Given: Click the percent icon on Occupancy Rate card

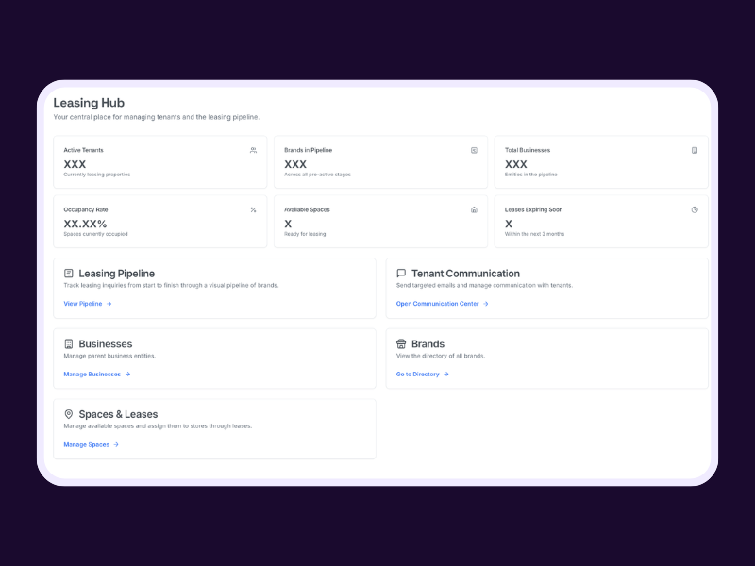Looking at the screenshot, I should click(x=253, y=210).
